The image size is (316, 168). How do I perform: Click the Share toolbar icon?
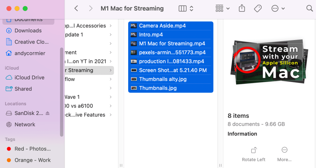point(242,9)
